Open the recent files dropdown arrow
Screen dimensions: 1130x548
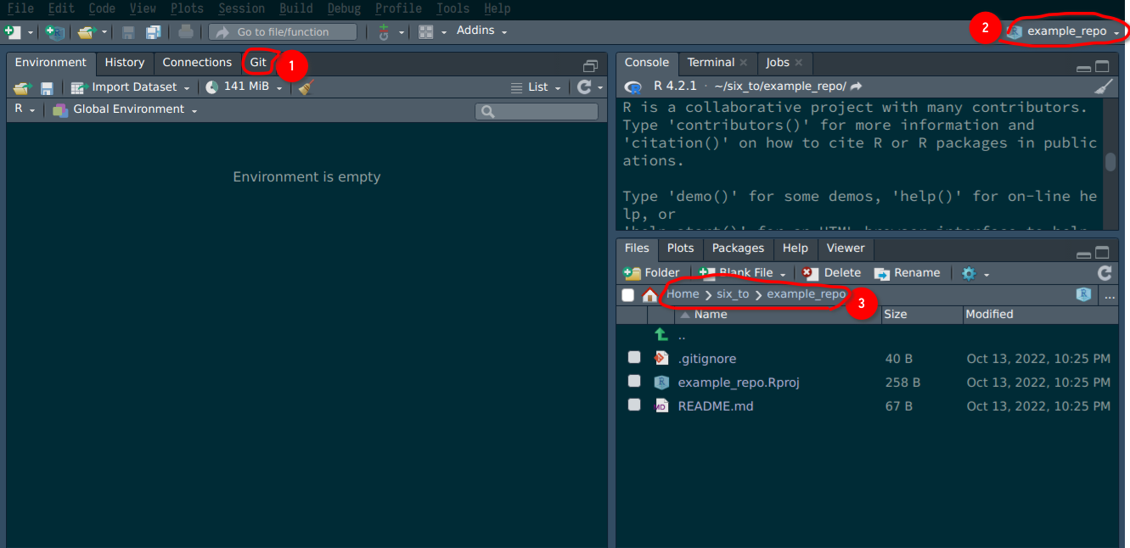coord(105,32)
